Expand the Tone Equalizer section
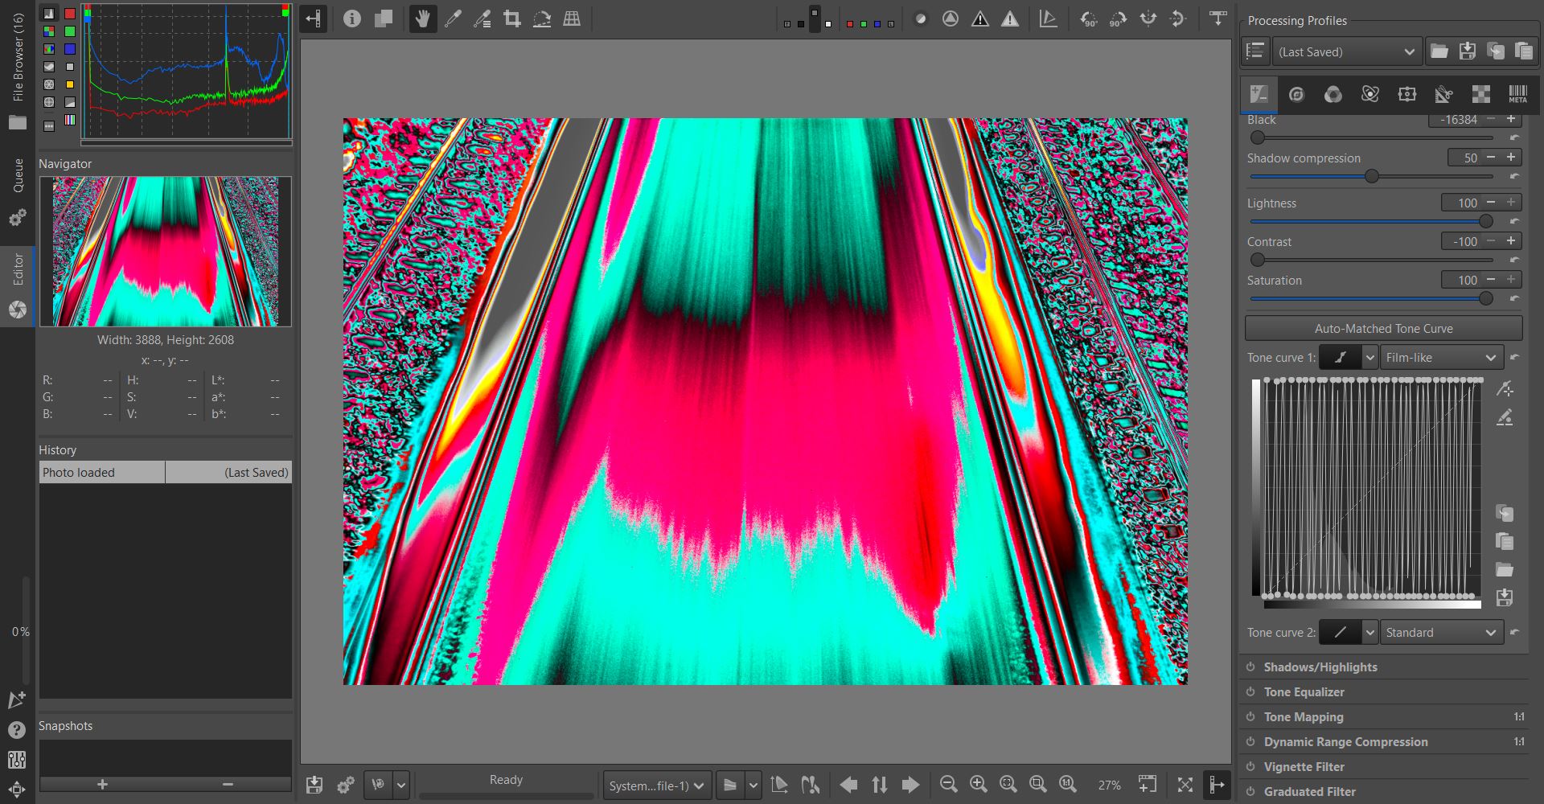 pyautogui.click(x=1304, y=692)
